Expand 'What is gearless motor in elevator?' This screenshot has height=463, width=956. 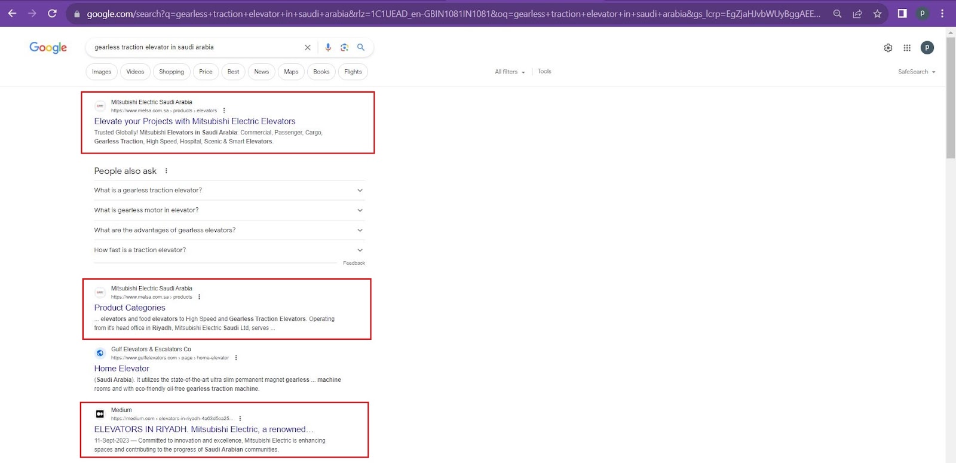[229, 210]
